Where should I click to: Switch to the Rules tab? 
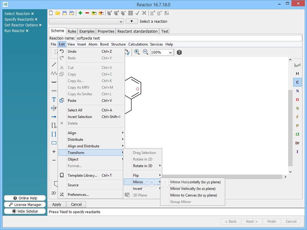click(x=72, y=31)
